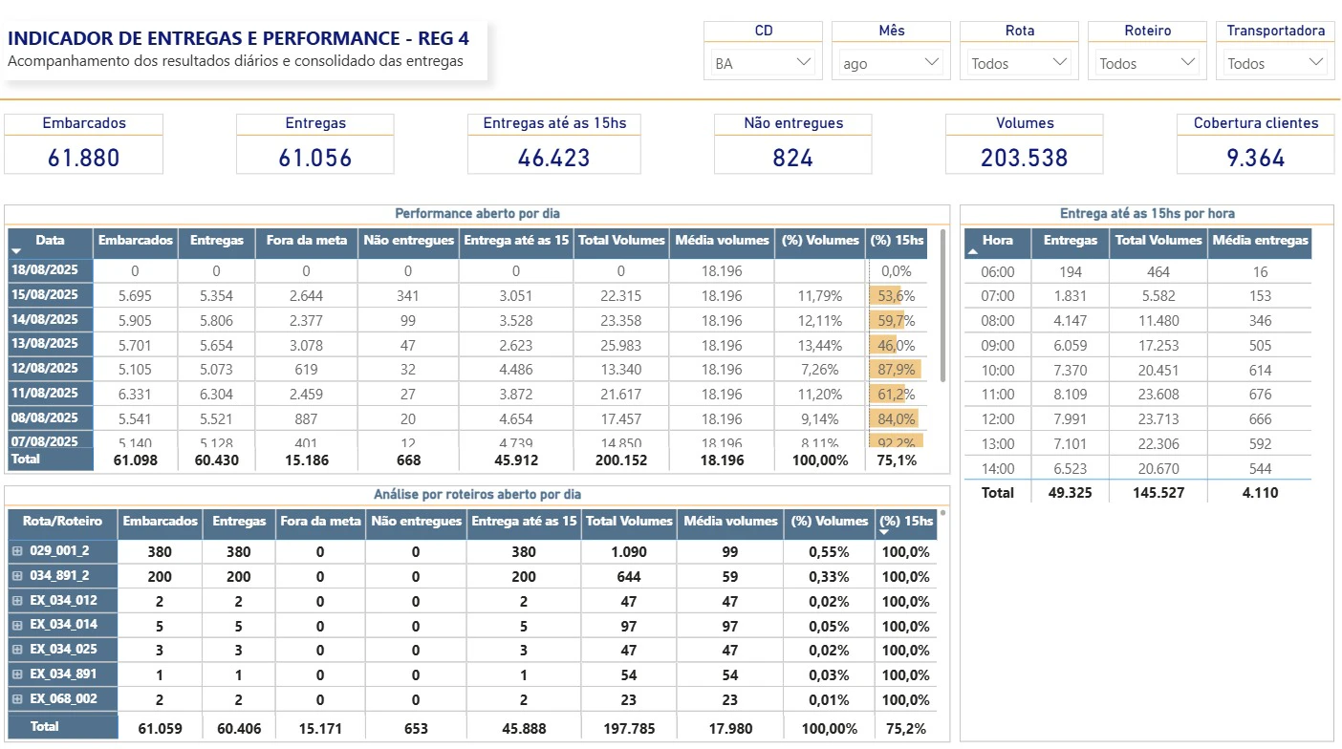Click the sort arrow under the Data header
The image size is (1342, 749).
(x=16, y=251)
